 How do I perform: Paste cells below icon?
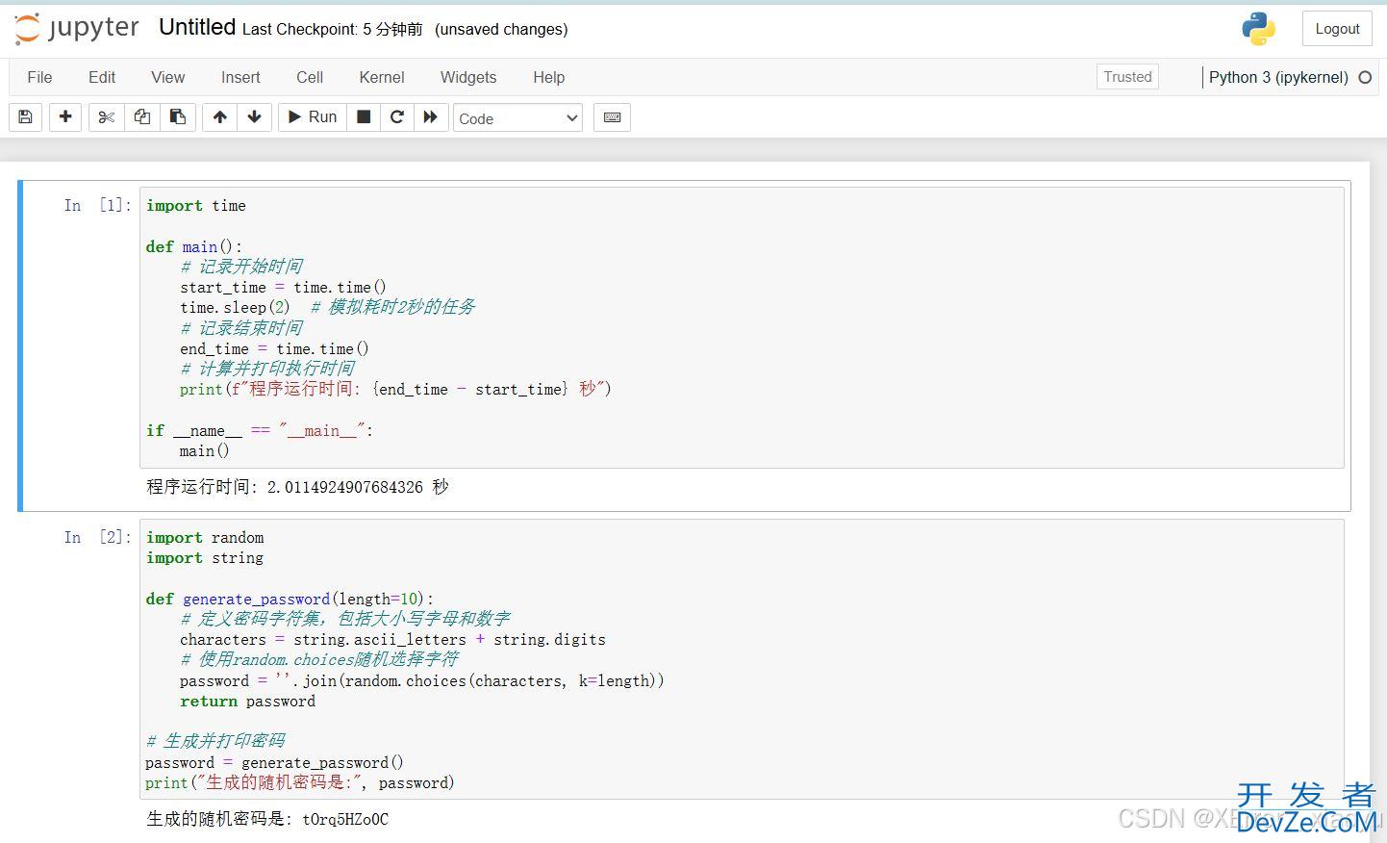(178, 117)
